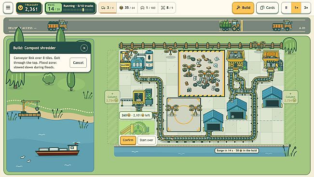The width and height of the screenshot is (314, 177).
Task: Click the dock crane on the riverbank
Action: pyautogui.click(x=29, y=110)
